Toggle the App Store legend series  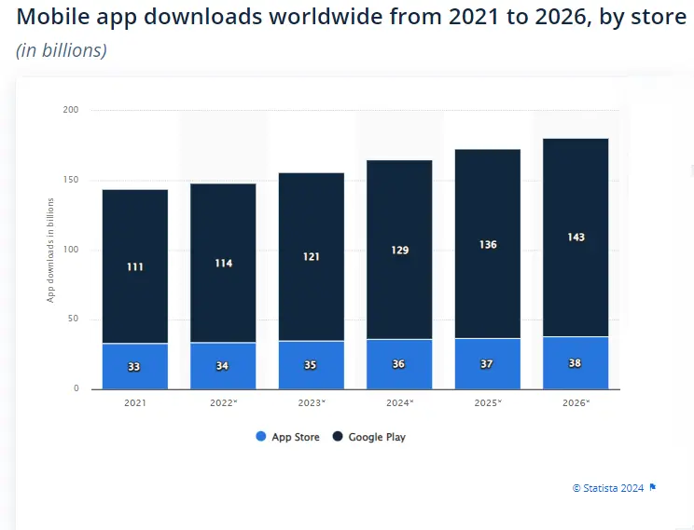pyautogui.click(x=287, y=437)
